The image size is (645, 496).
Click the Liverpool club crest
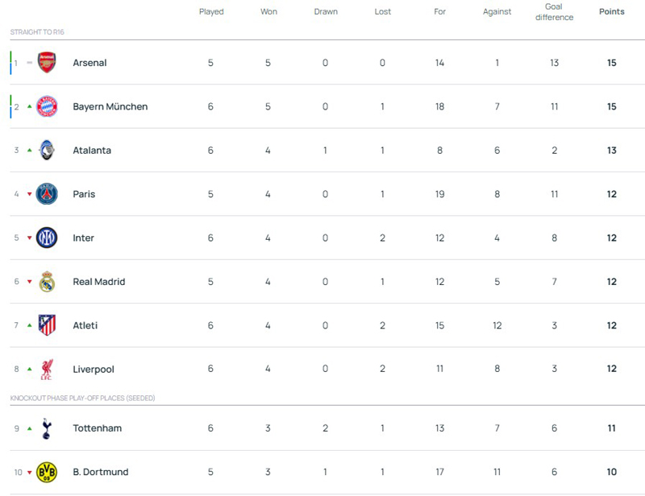(x=47, y=370)
